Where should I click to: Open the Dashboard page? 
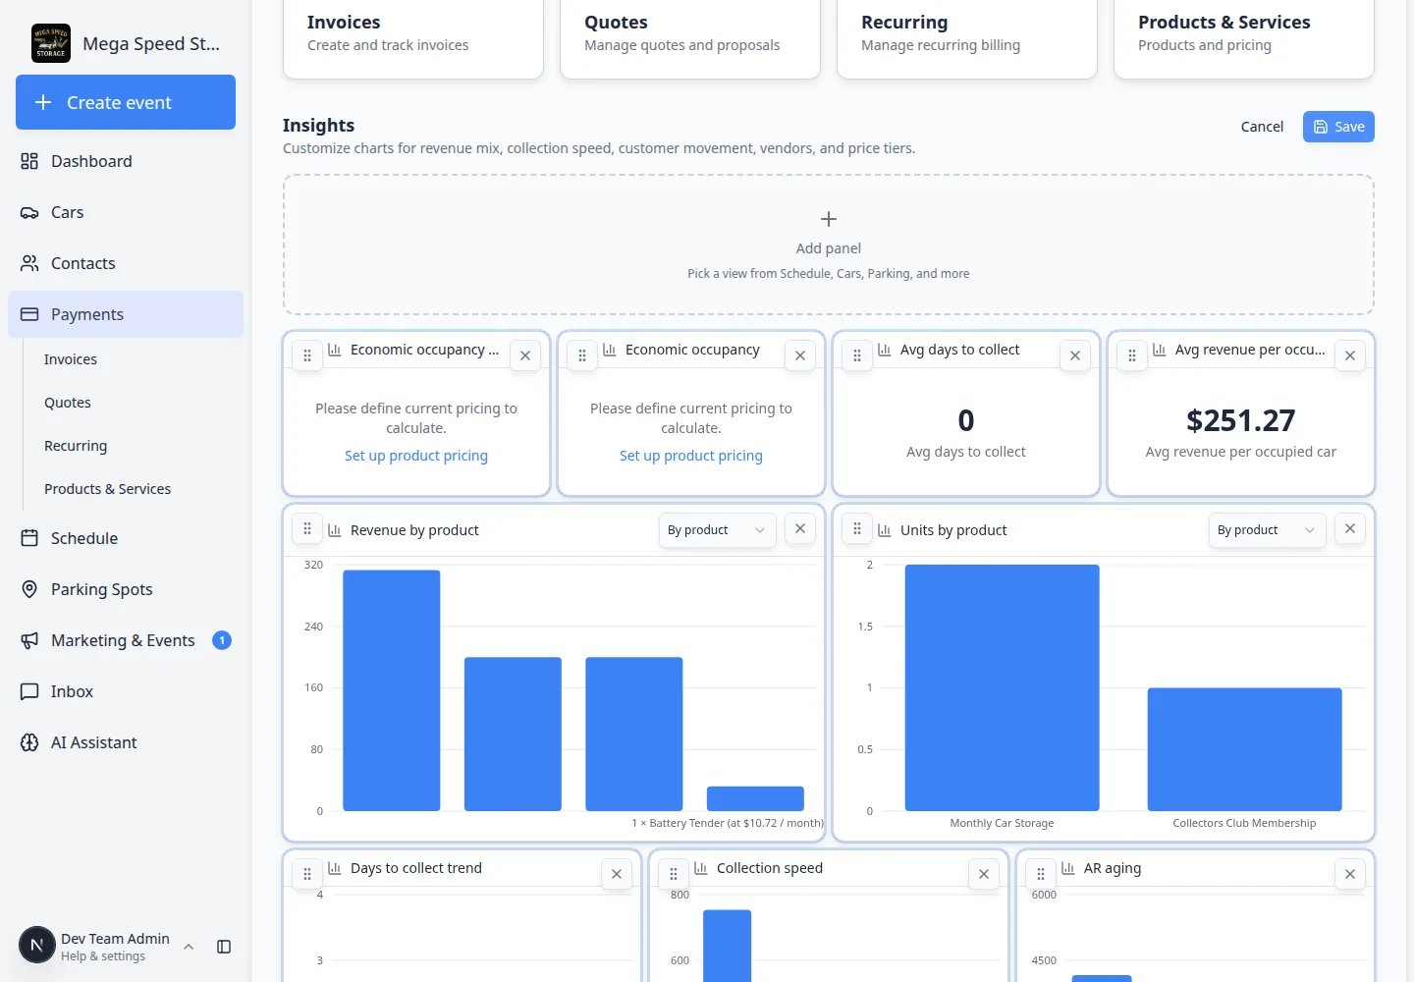coord(126,161)
